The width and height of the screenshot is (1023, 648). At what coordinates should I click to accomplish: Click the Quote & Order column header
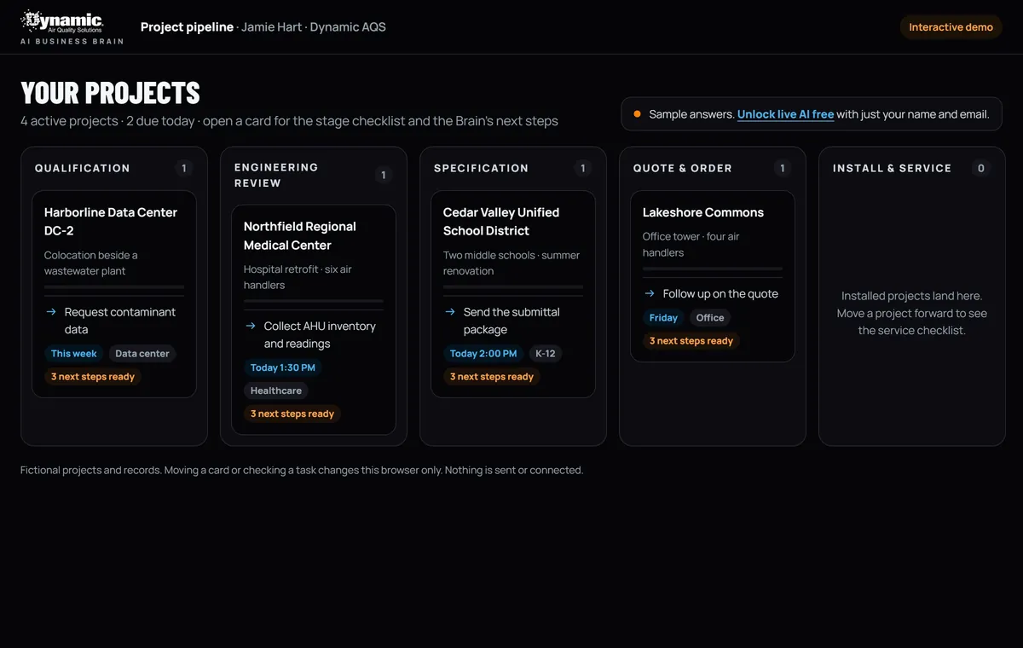click(683, 169)
